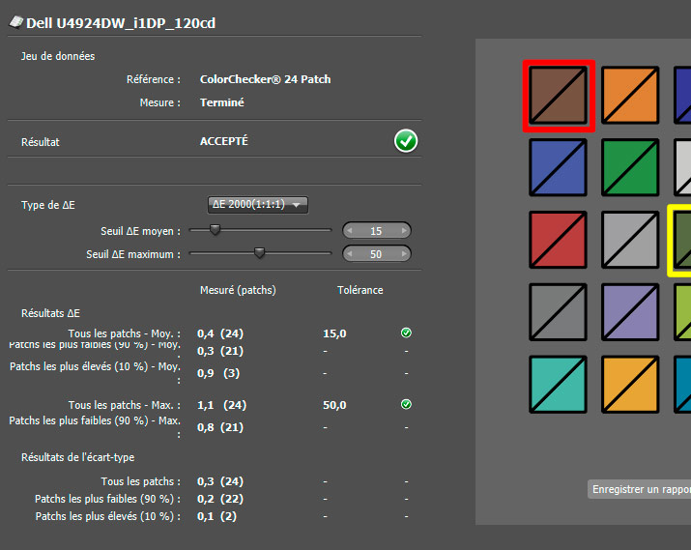The width and height of the screenshot is (691, 550).
Task: Click the value 0,3 (21)
Action: [220, 351]
